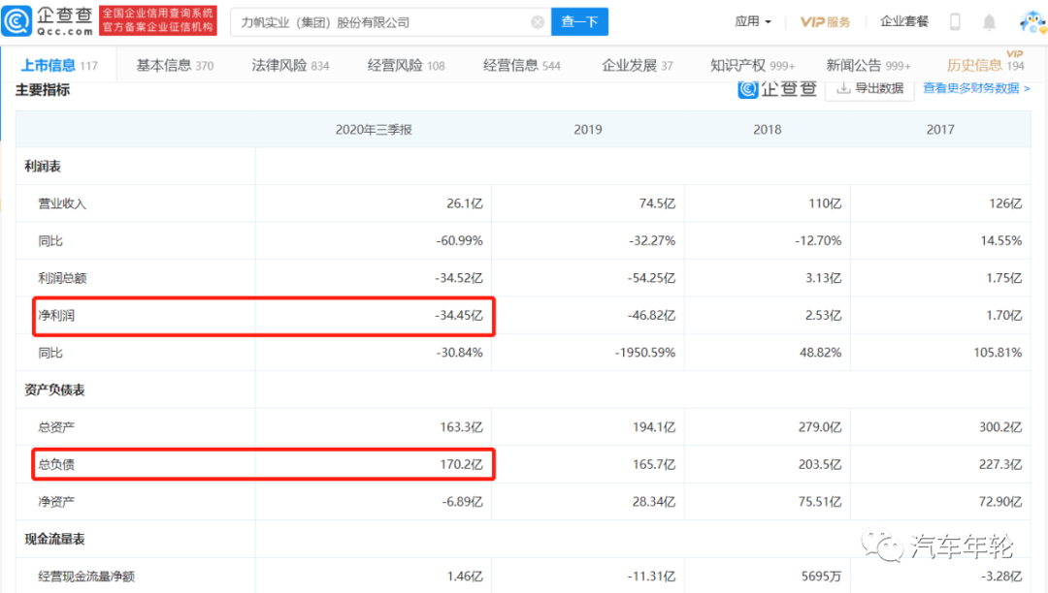Click the 利润总额 row label
Image resolution: width=1048 pixels, height=593 pixels.
point(62,278)
